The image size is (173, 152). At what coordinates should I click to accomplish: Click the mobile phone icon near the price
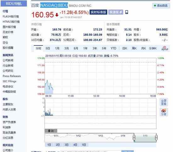[x=127, y=12]
